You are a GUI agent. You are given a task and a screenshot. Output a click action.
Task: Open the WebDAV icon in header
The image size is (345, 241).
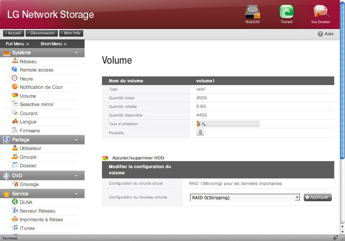tap(252, 12)
